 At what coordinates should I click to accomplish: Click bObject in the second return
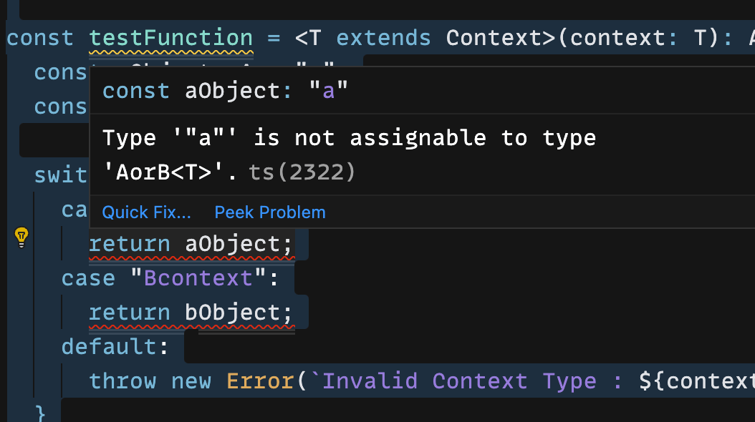pyautogui.click(x=239, y=313)
